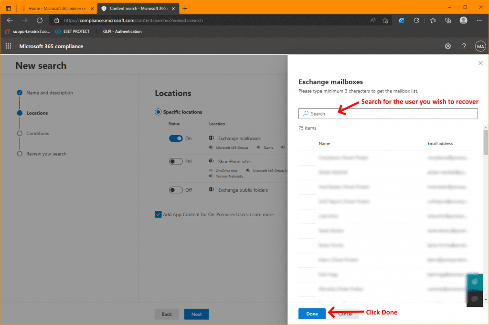Open the Collections icon in browser toolbar

point(448,20)
